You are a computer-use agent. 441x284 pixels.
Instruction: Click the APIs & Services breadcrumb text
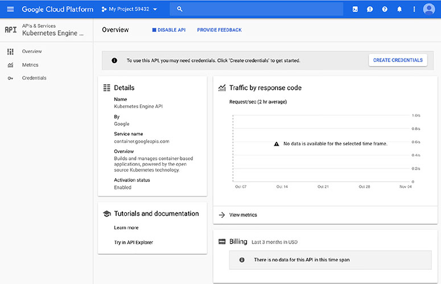tap(39, 26)
